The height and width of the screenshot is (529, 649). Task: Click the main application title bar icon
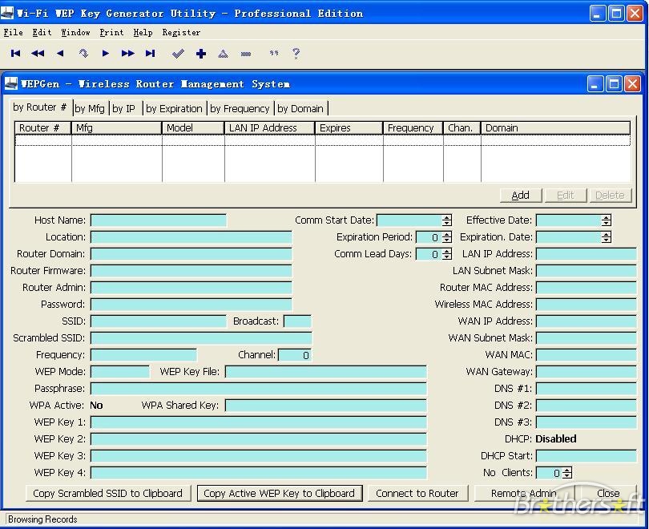pyautogui.click(x=7, y=14)
